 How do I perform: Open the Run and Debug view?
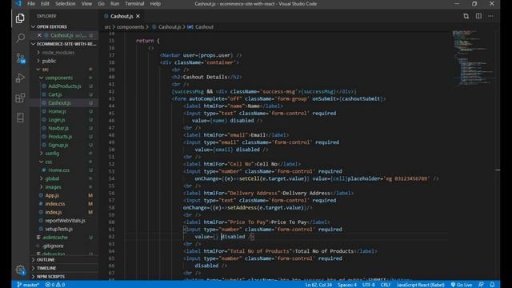pyautogui.click(x=20, y=78)
